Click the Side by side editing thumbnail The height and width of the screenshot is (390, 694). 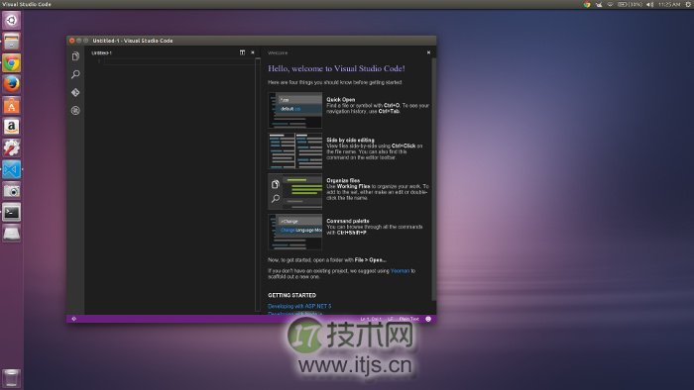tap(294, 150)
